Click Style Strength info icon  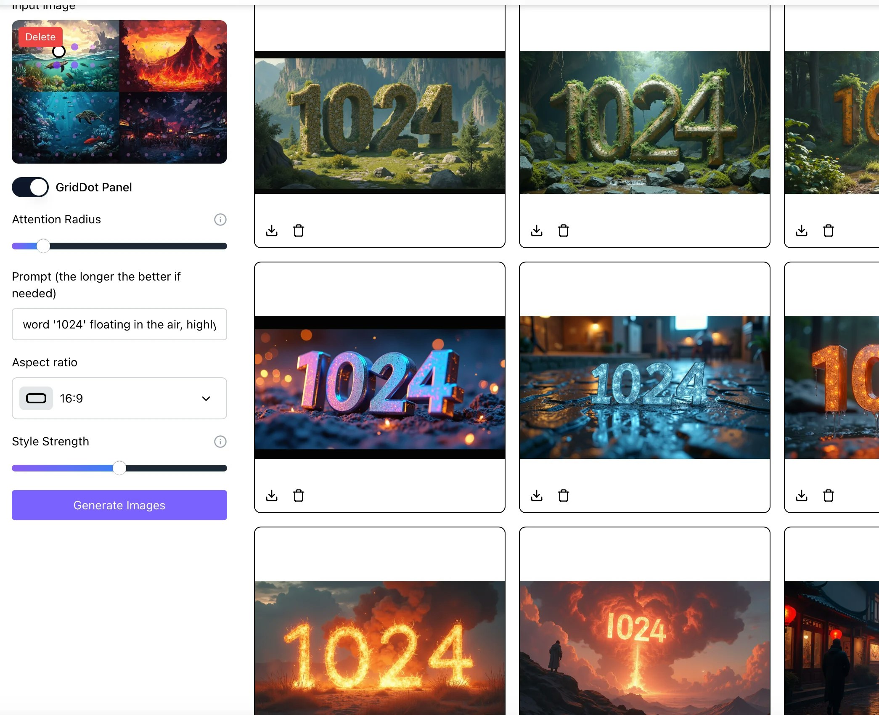coord(220,442)
